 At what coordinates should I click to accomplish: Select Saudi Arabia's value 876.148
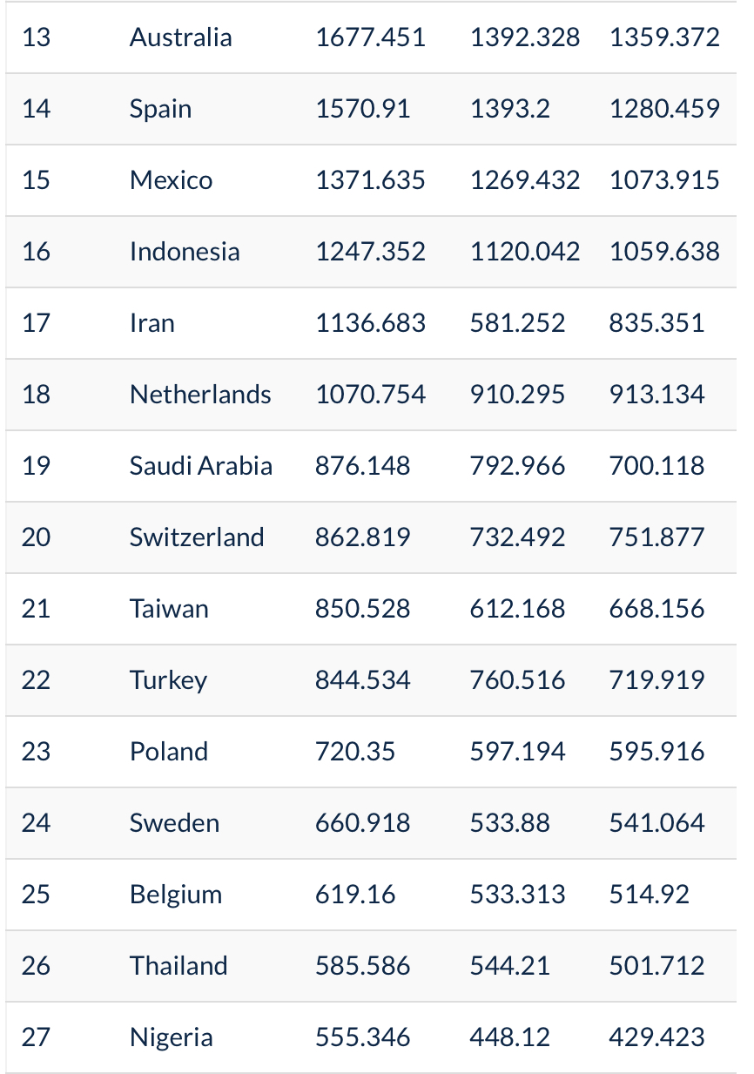pos(363,466)
